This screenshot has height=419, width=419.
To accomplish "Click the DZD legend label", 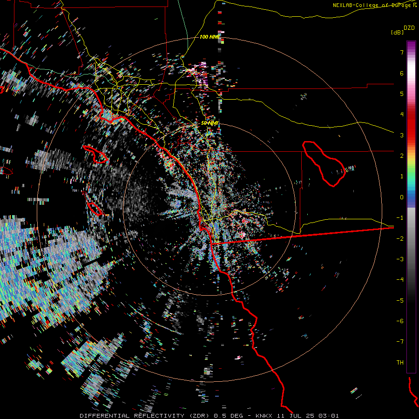I will [x=409, y=27].
